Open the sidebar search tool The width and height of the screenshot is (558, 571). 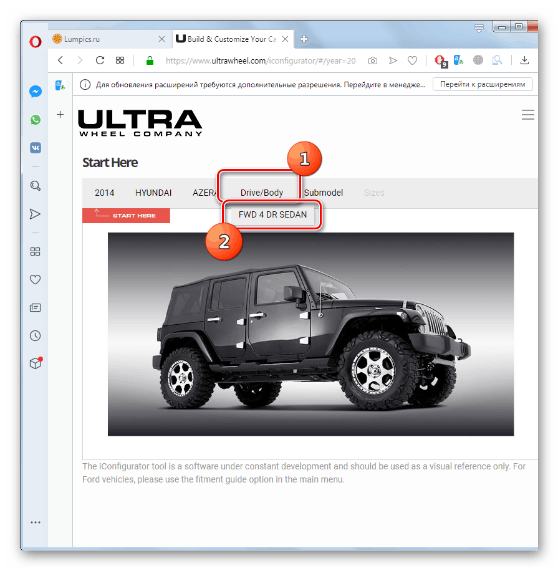coord(36,186)
